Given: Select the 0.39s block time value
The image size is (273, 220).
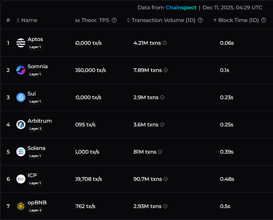Looking at the screenshot, I should point(227,152).
